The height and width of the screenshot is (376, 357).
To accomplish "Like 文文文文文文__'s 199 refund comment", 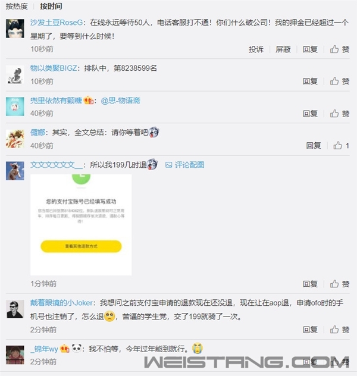I will (x=340, y=284).
